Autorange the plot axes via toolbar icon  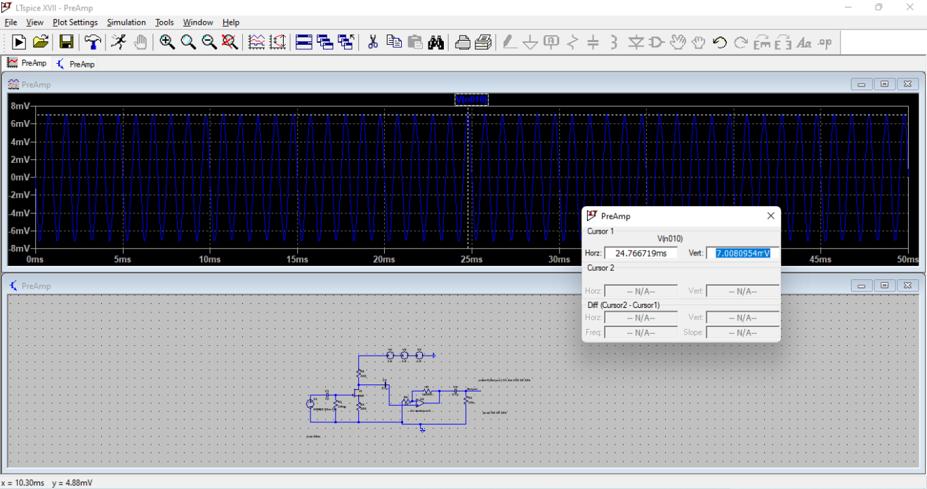pyautogui.click(x=278, y=42)
